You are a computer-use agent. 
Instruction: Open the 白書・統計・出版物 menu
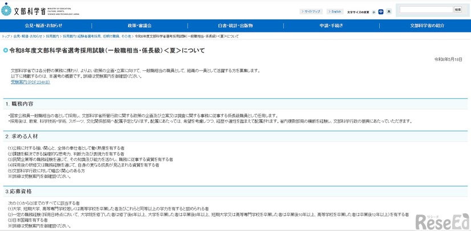coord(235,26)
